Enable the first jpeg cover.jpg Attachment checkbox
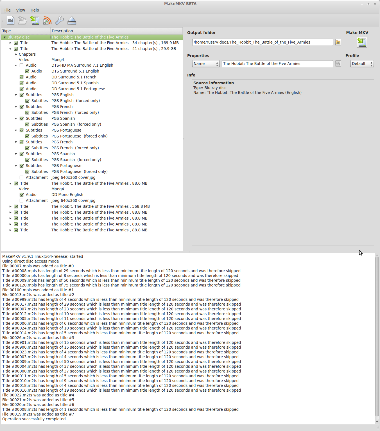Image resolution: width=380 pixels, height=431 pixels. (x=21, y=178)
